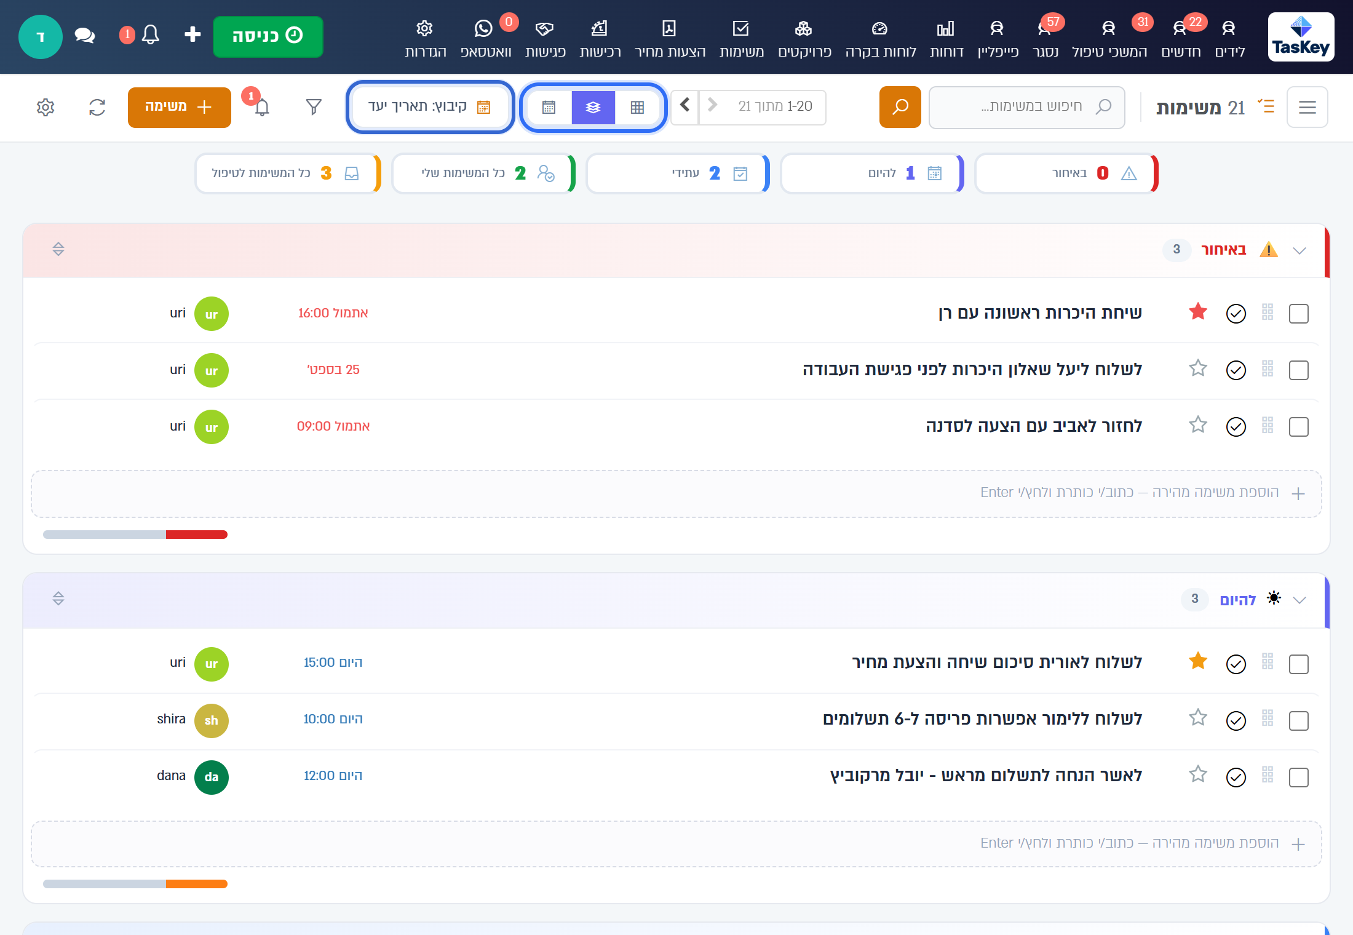
Task: Open פרויקטים in top navigation
Action: pos(804,38)
